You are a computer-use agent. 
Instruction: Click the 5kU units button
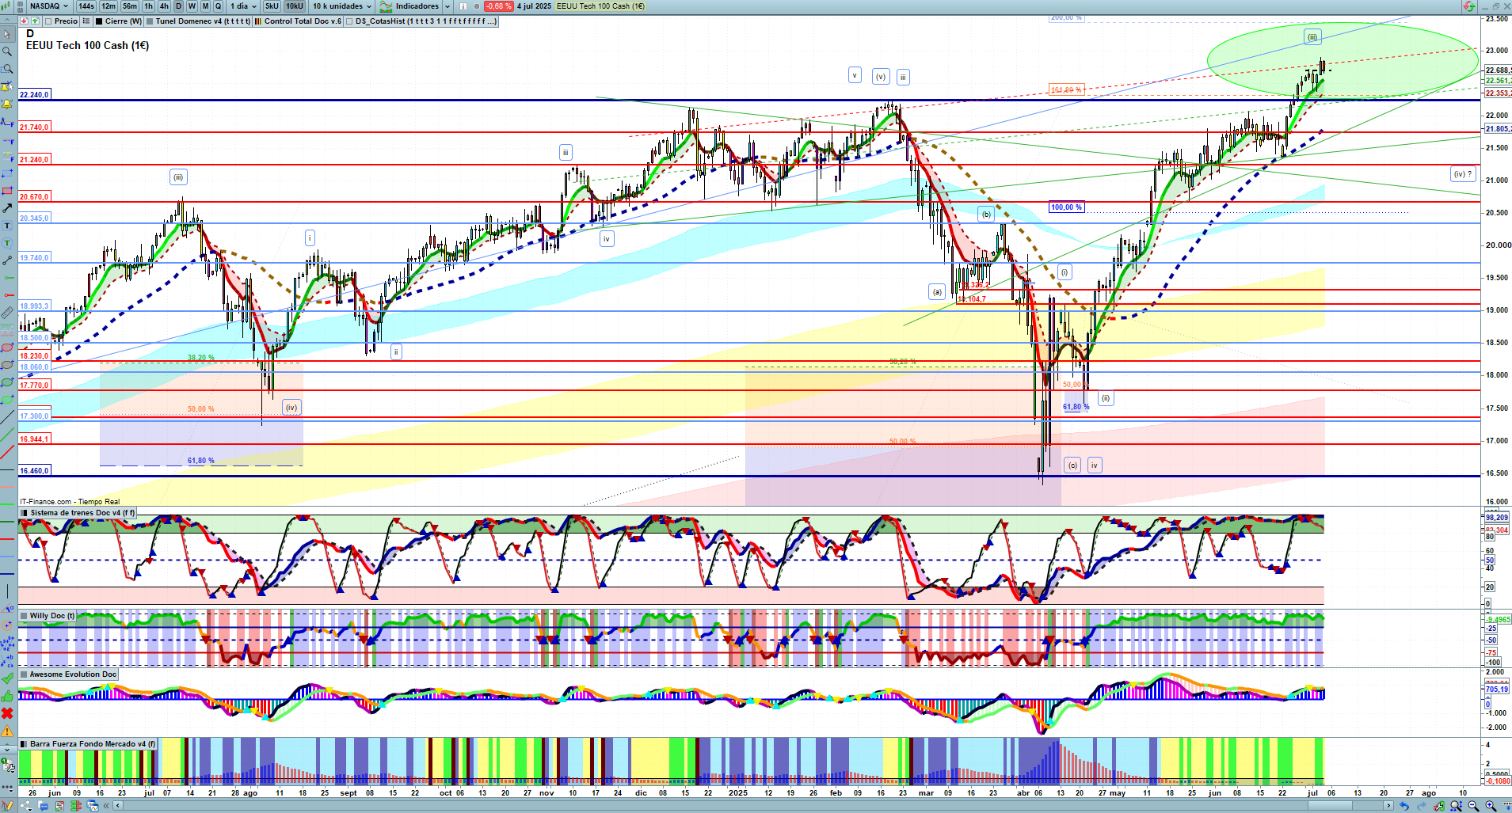(272, 6)
